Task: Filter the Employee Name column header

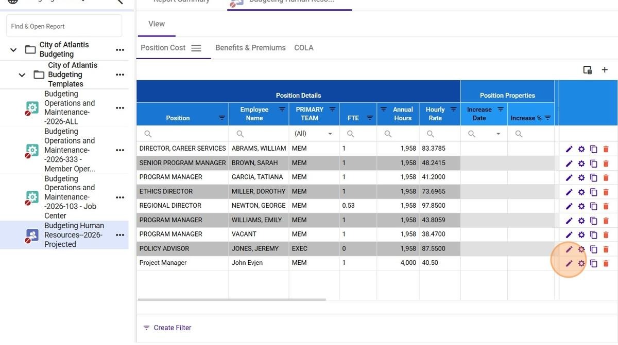Action: point(282,109)
